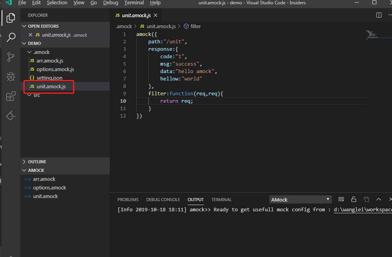
Task: Open the Help menu
Action: tap(155, 3)
